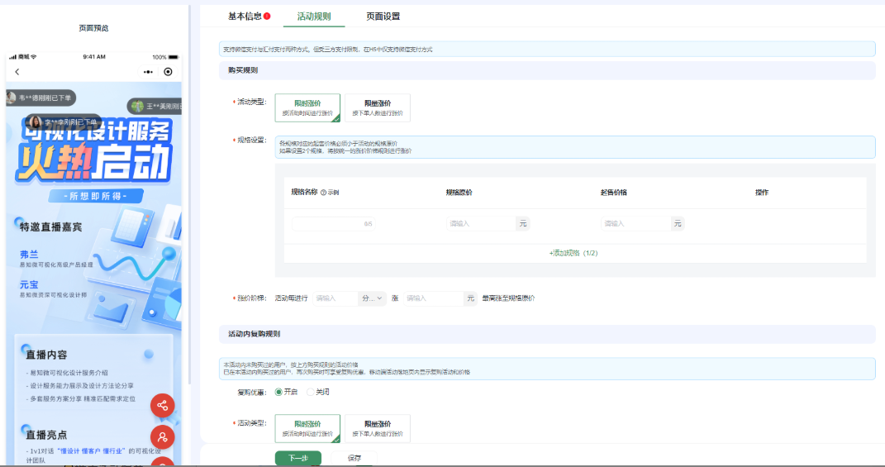Select 开启 radio for 复购优惠

coord(278,392)
